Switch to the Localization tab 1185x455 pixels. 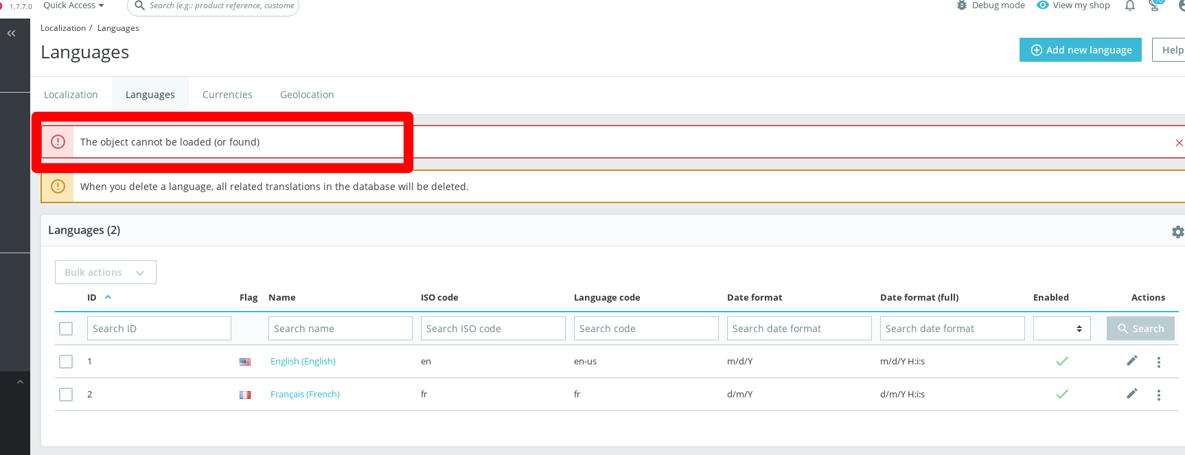coord(71,95)
